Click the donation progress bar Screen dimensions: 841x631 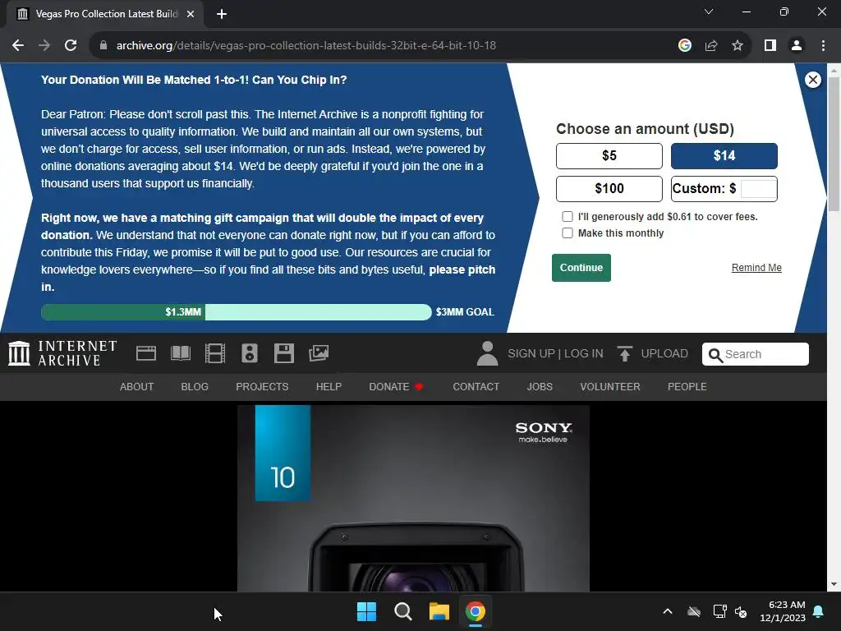point(236,312)
